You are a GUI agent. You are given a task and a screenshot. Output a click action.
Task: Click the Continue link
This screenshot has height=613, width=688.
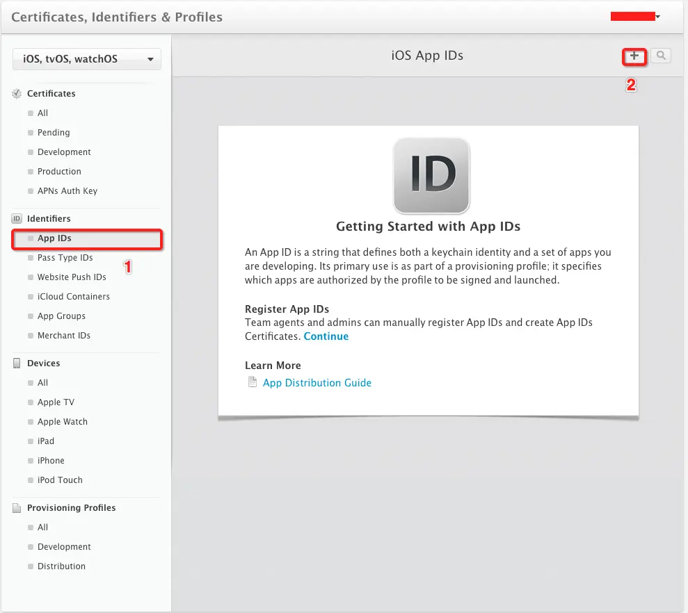(x=326, y=336)
